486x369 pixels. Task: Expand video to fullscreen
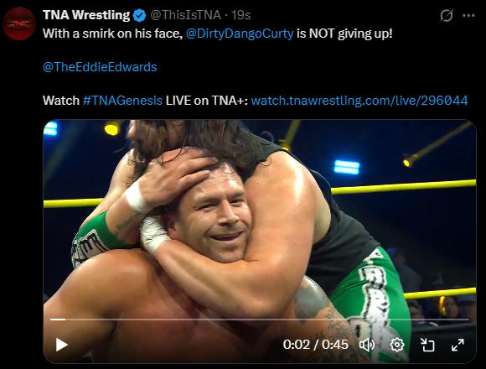point(458,345)
